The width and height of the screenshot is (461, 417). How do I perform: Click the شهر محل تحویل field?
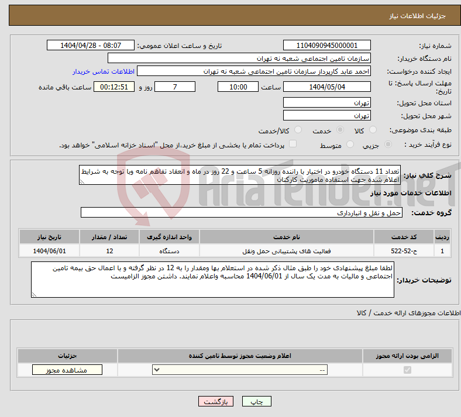point(327,115)
